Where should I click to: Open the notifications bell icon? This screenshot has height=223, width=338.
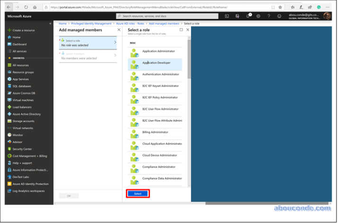(x=248, y=16)
